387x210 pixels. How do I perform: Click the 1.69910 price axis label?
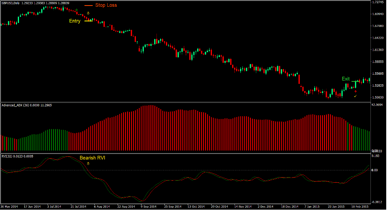coord(378,14)
